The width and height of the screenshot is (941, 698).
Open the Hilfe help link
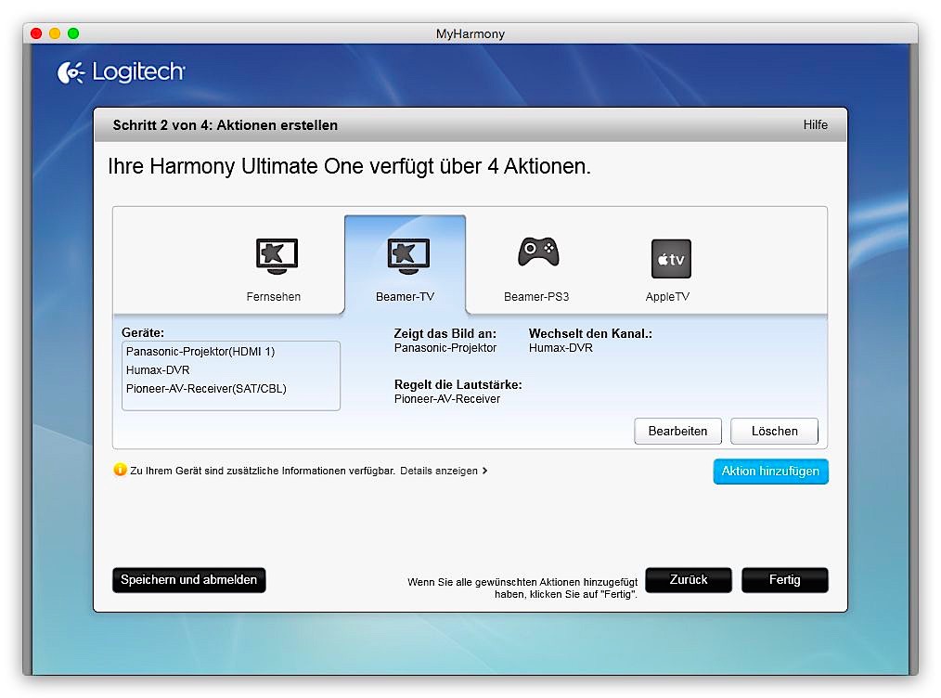(815, 125)
